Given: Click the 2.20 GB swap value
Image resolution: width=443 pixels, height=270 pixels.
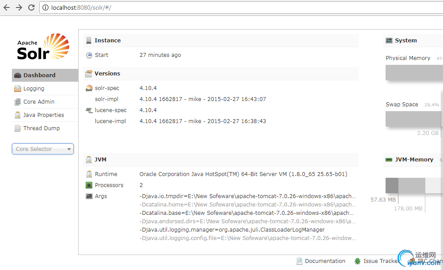Looking at the screenshot, I should (x=428, y=133).
